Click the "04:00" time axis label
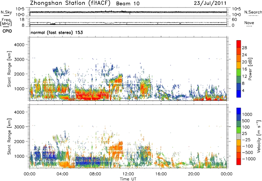Image resolution: width=262 pixels, height=181 pixels. tap(62, 174)
